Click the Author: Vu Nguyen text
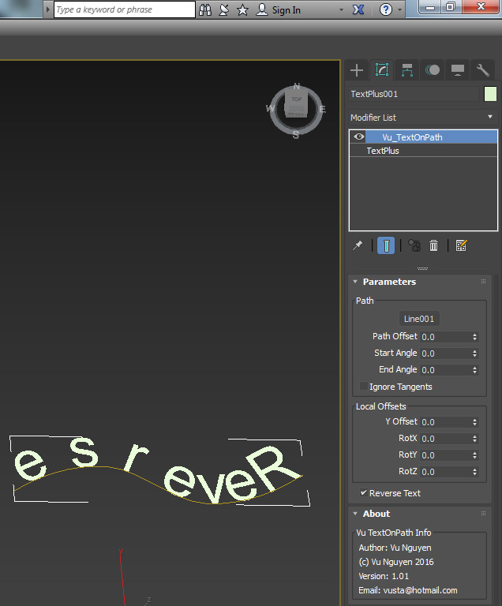Screen dimensions: 502x606 [x=395, y=548]
